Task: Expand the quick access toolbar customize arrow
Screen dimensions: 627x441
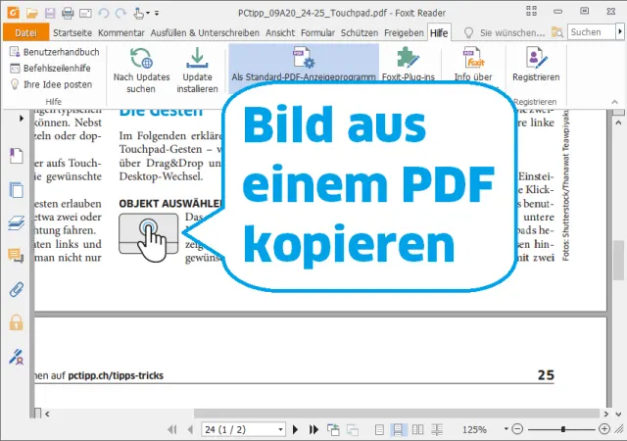Action: click(157, 13)
